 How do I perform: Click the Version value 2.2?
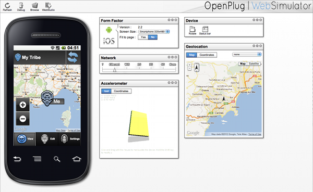pos(140,27)
